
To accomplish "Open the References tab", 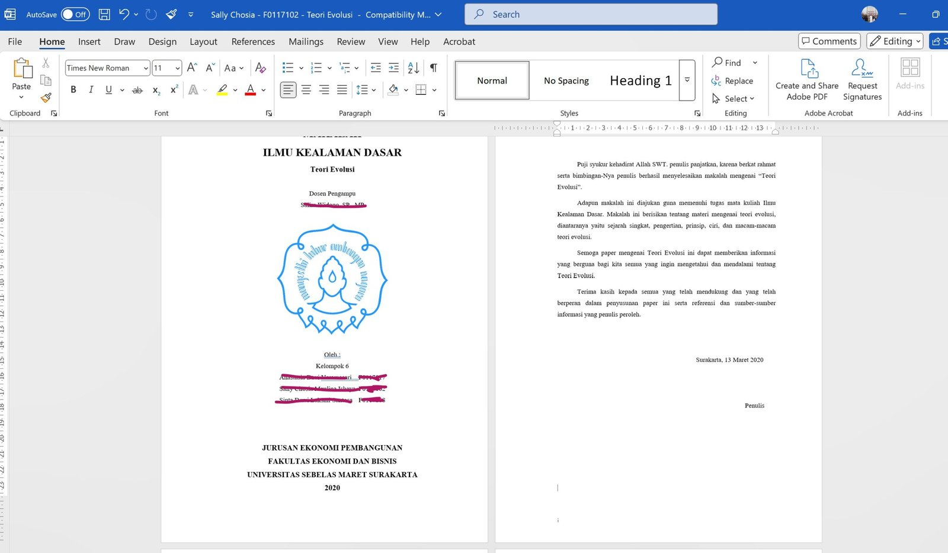I will click(253, 41).
